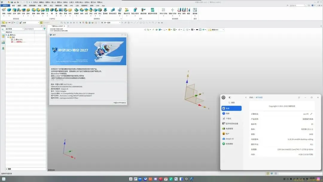Edit computer name with pencil icon
The height and width of the screenshot is (182, 323).
coord(311,114)
